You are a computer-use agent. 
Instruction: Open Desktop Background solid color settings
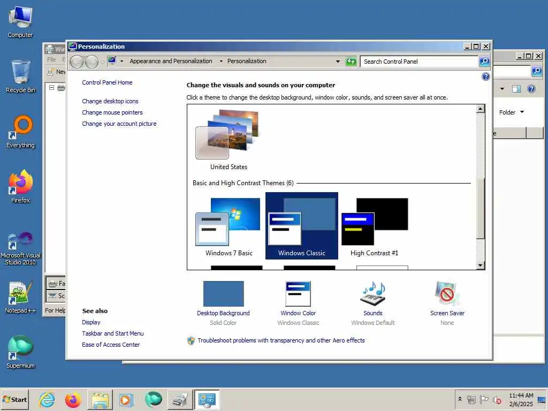[x=223, y=303]
